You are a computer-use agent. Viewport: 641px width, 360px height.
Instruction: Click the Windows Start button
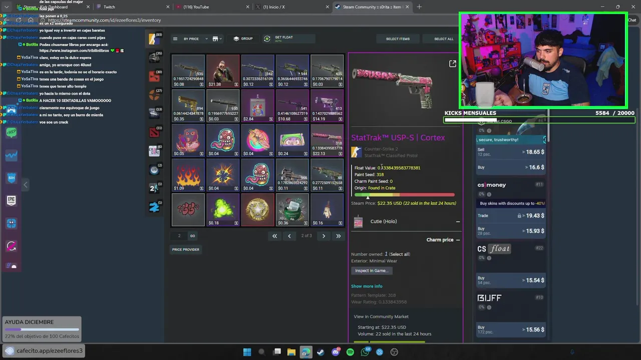click(x=247, y=352)
